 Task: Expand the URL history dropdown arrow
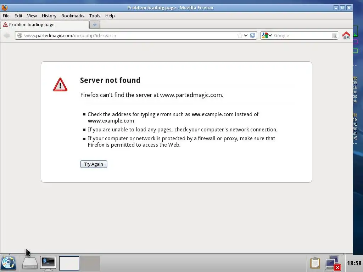246,35
